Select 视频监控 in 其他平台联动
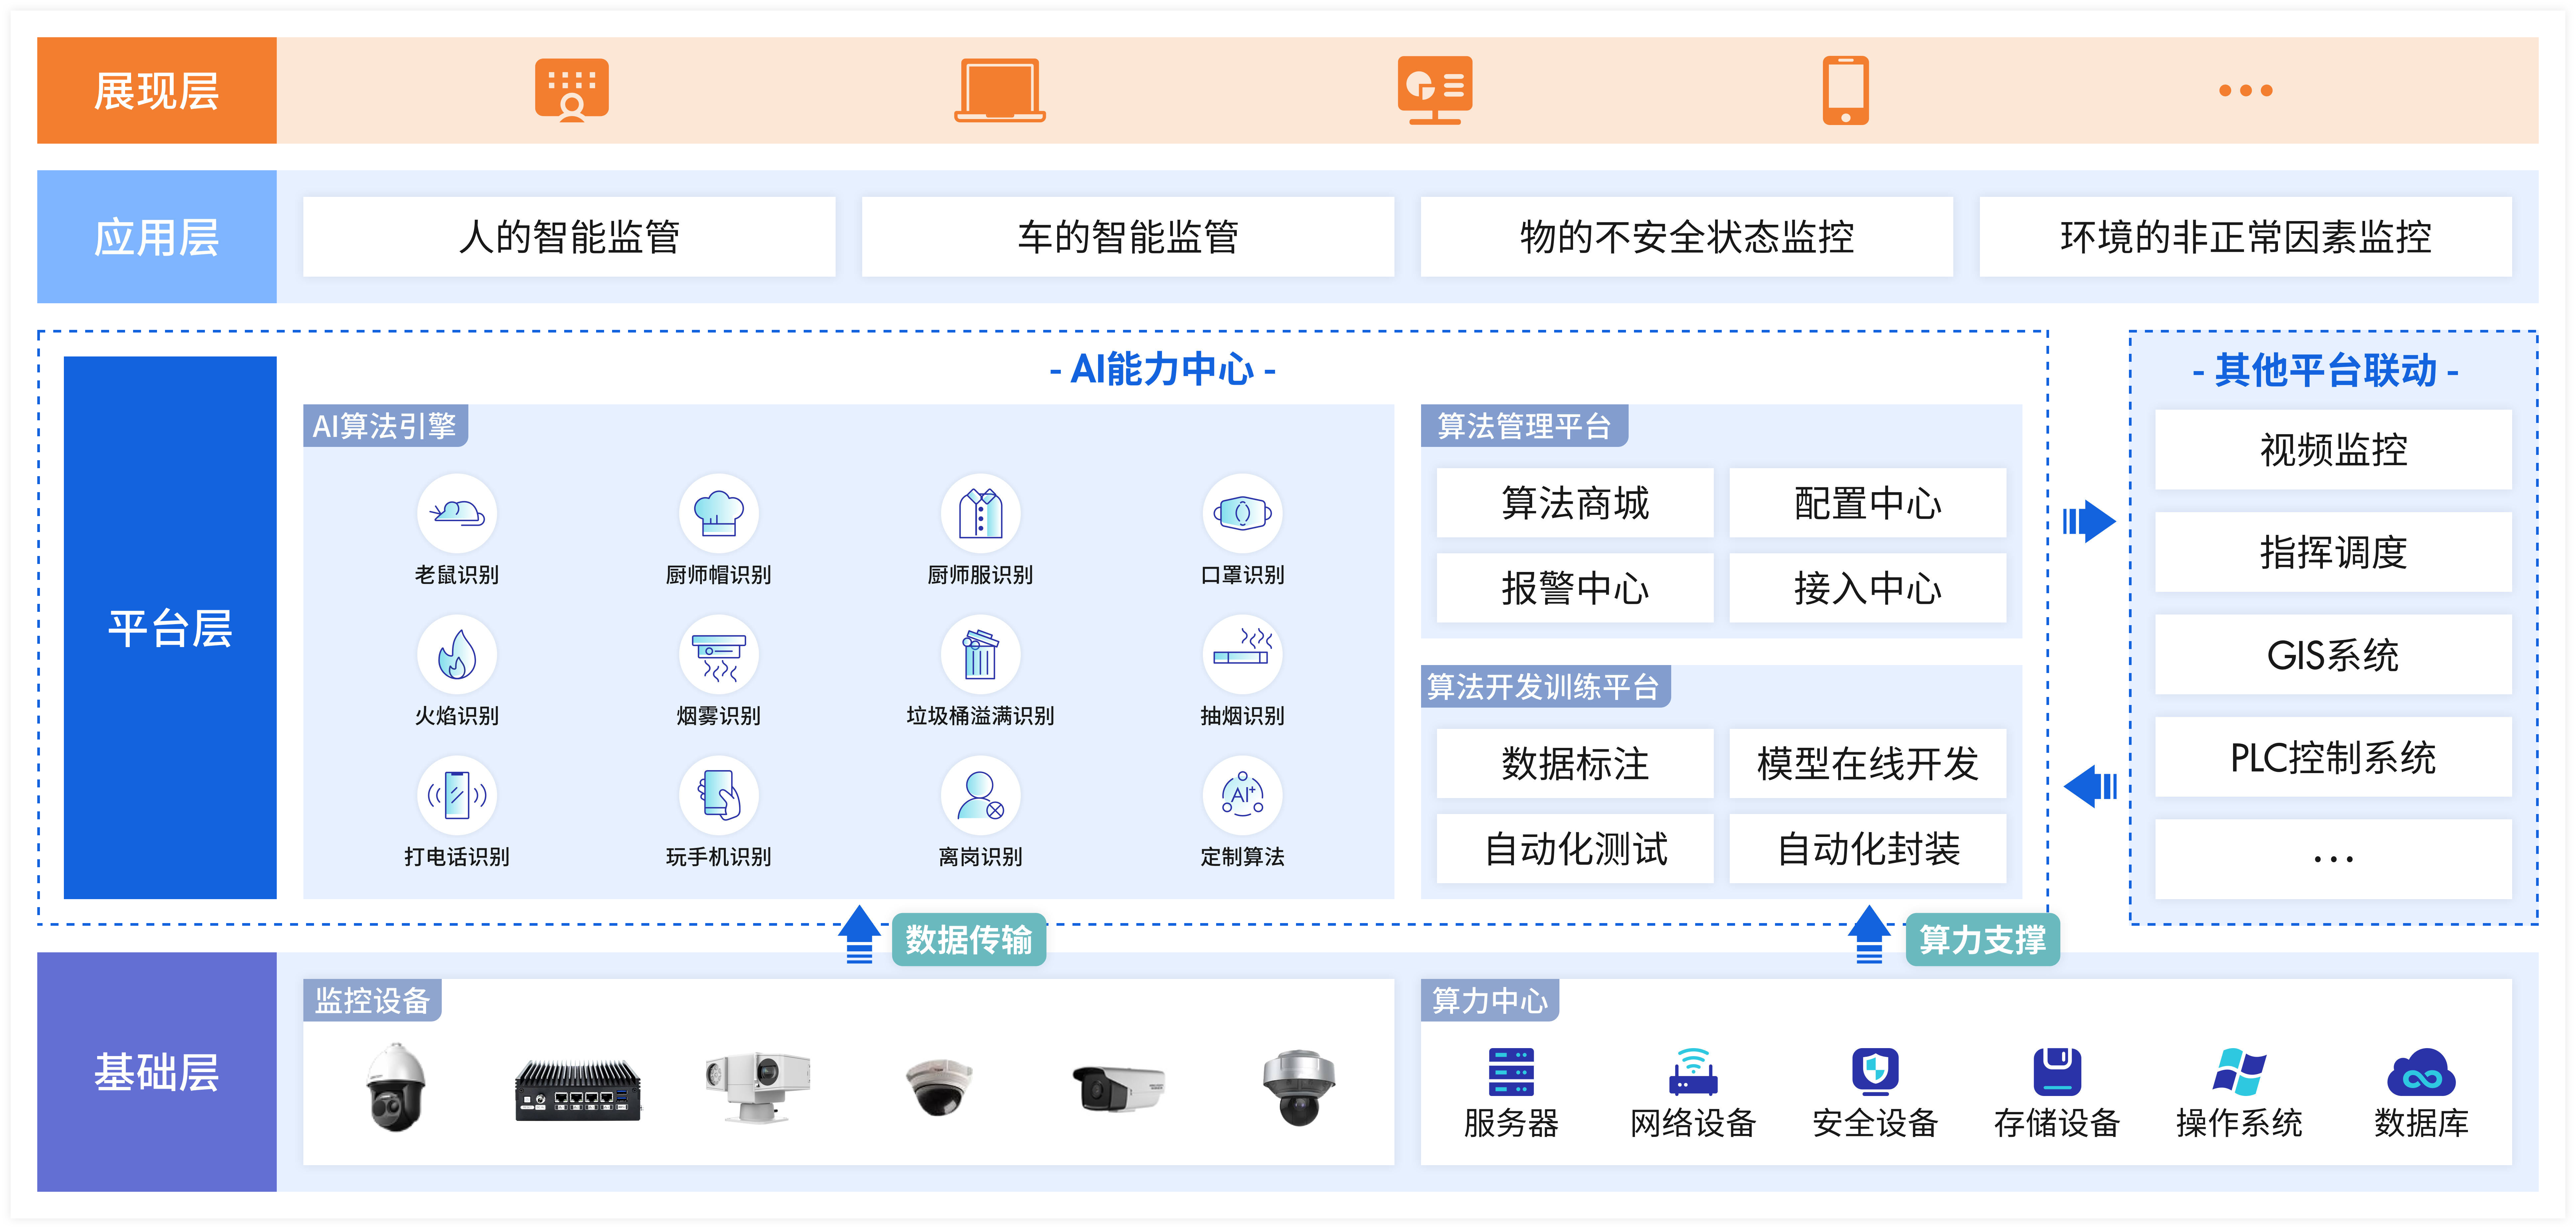Image resolution: width=2576 pixels, height=1229 pixels. 2333,450
